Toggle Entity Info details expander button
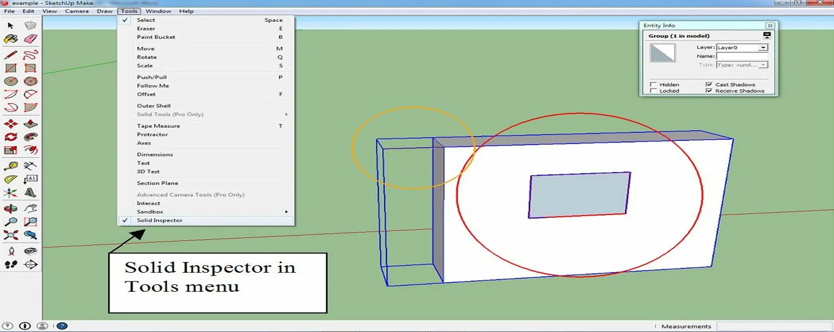 point(767,35)
